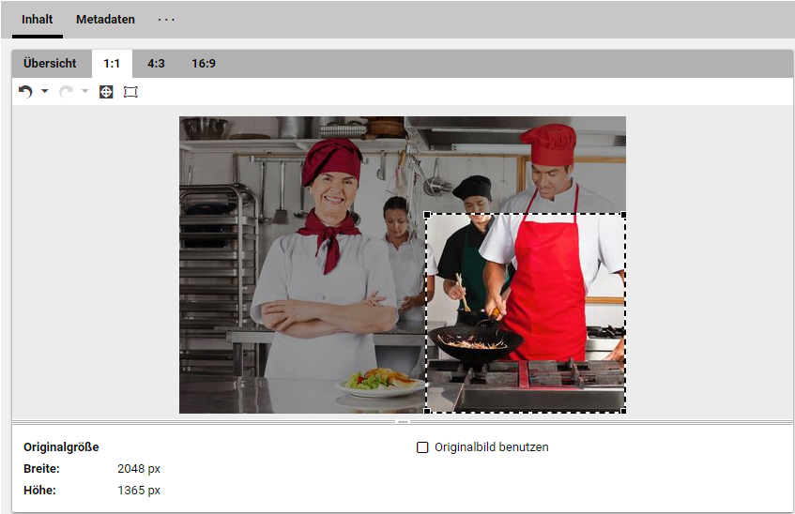Select the 4:3 aspect ratio tab
Viewport: 795px width, 514px height.
[x=156, y=64]
